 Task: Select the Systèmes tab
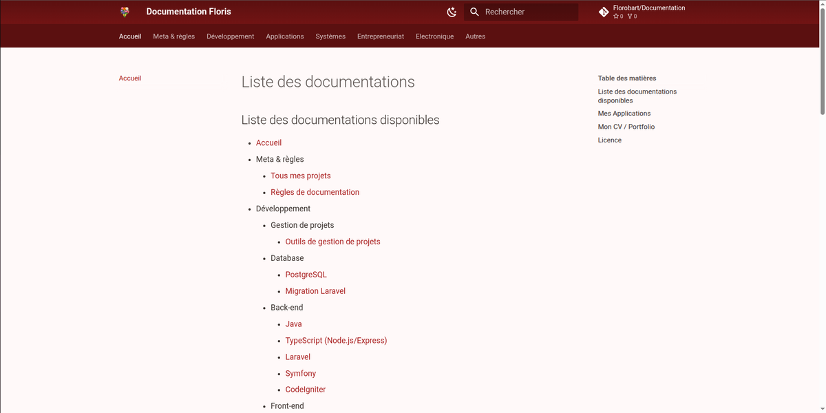click(330, 36)
